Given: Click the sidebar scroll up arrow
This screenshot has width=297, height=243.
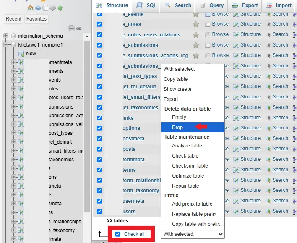Looking at the screenshot, I should [87, 36].
